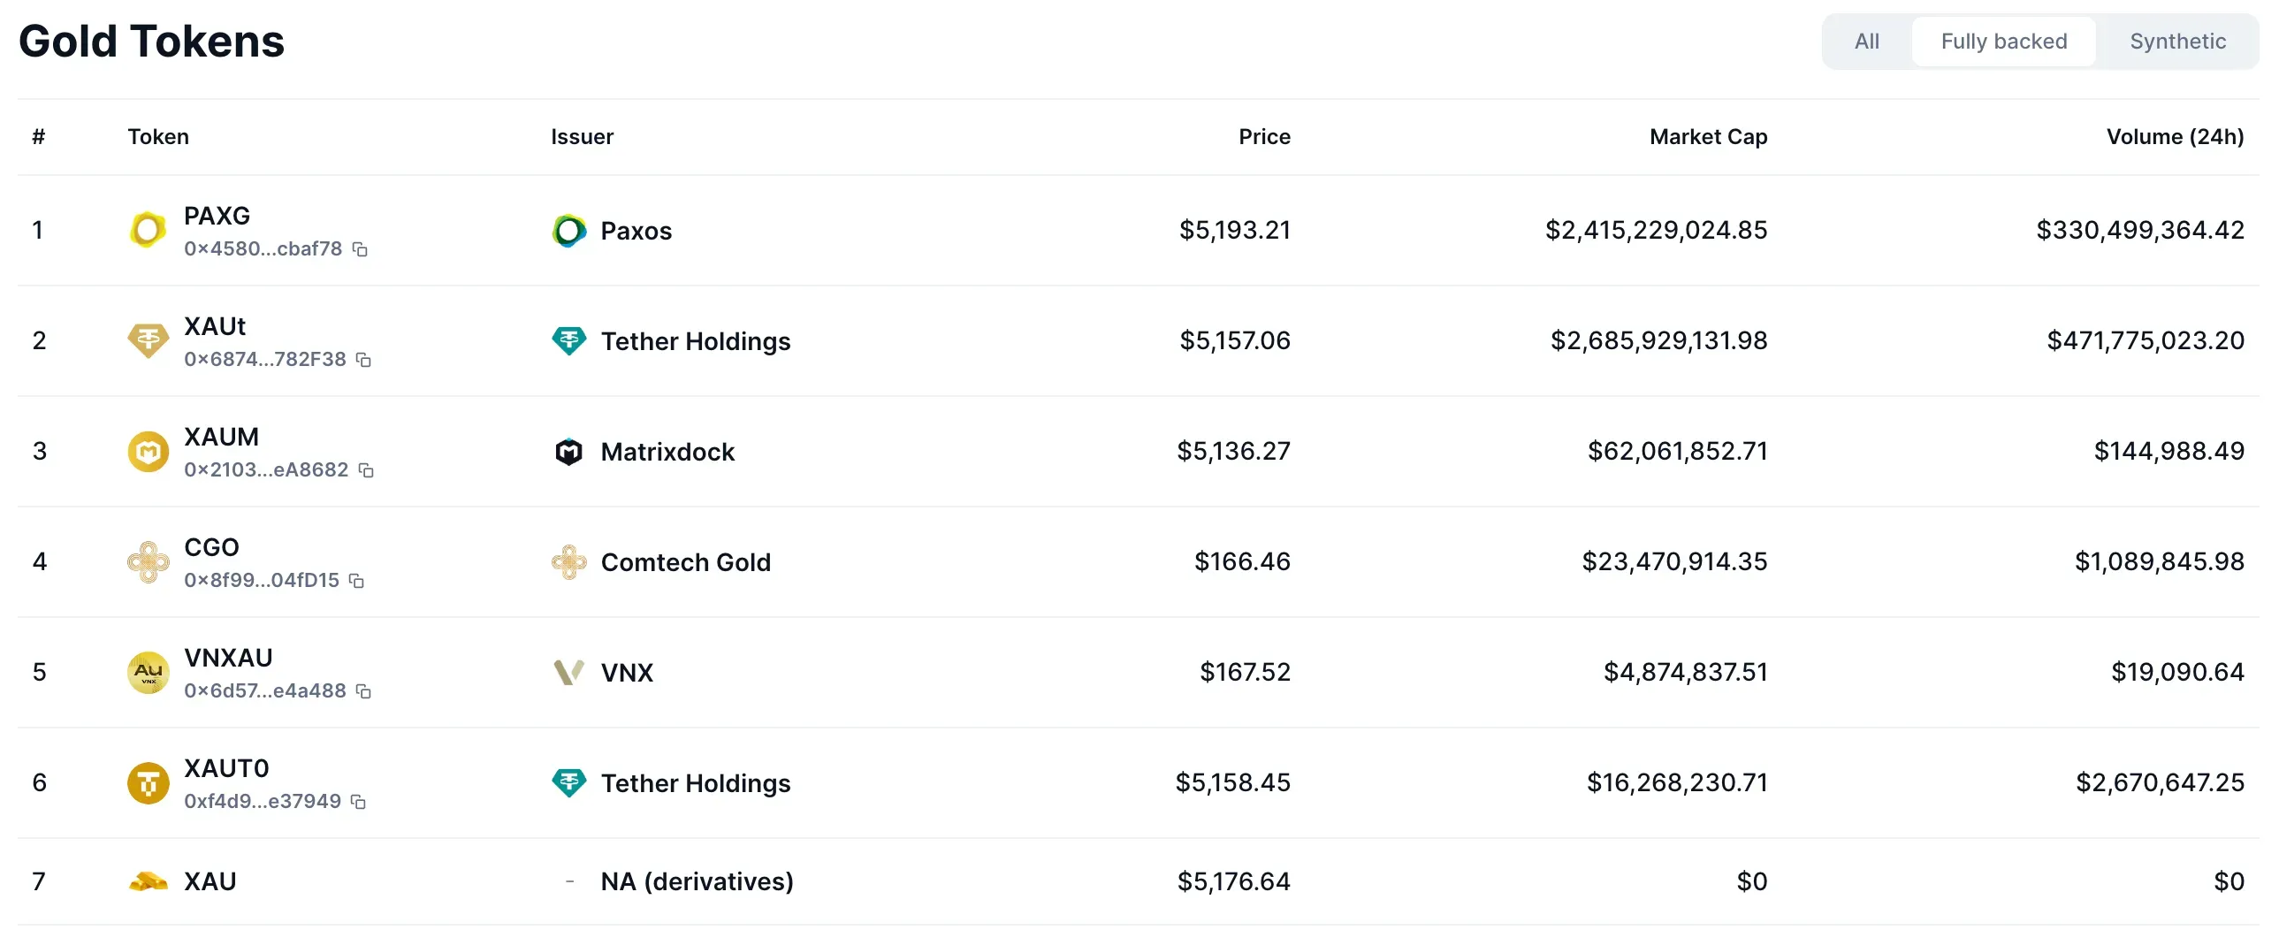Click the XAU gold bars icon
Screen dimensions: 2279x930
148,881
